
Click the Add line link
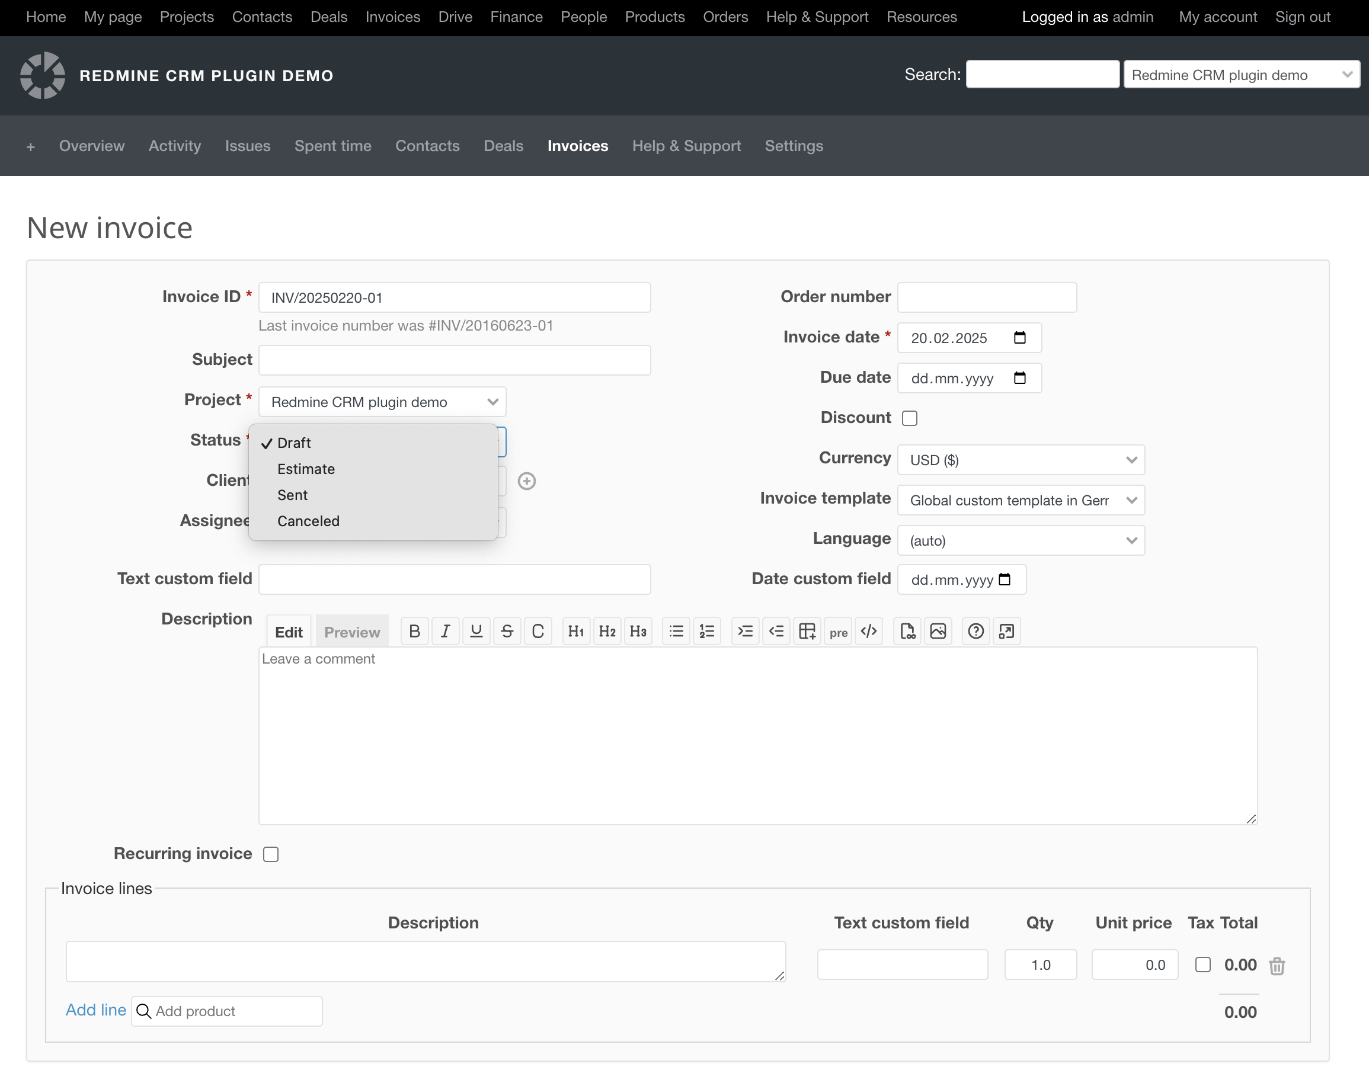[96, 1010]
